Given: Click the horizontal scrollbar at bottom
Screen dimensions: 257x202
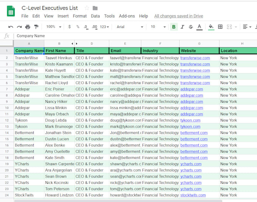Looking at the screenshot, I should point(118,201).
